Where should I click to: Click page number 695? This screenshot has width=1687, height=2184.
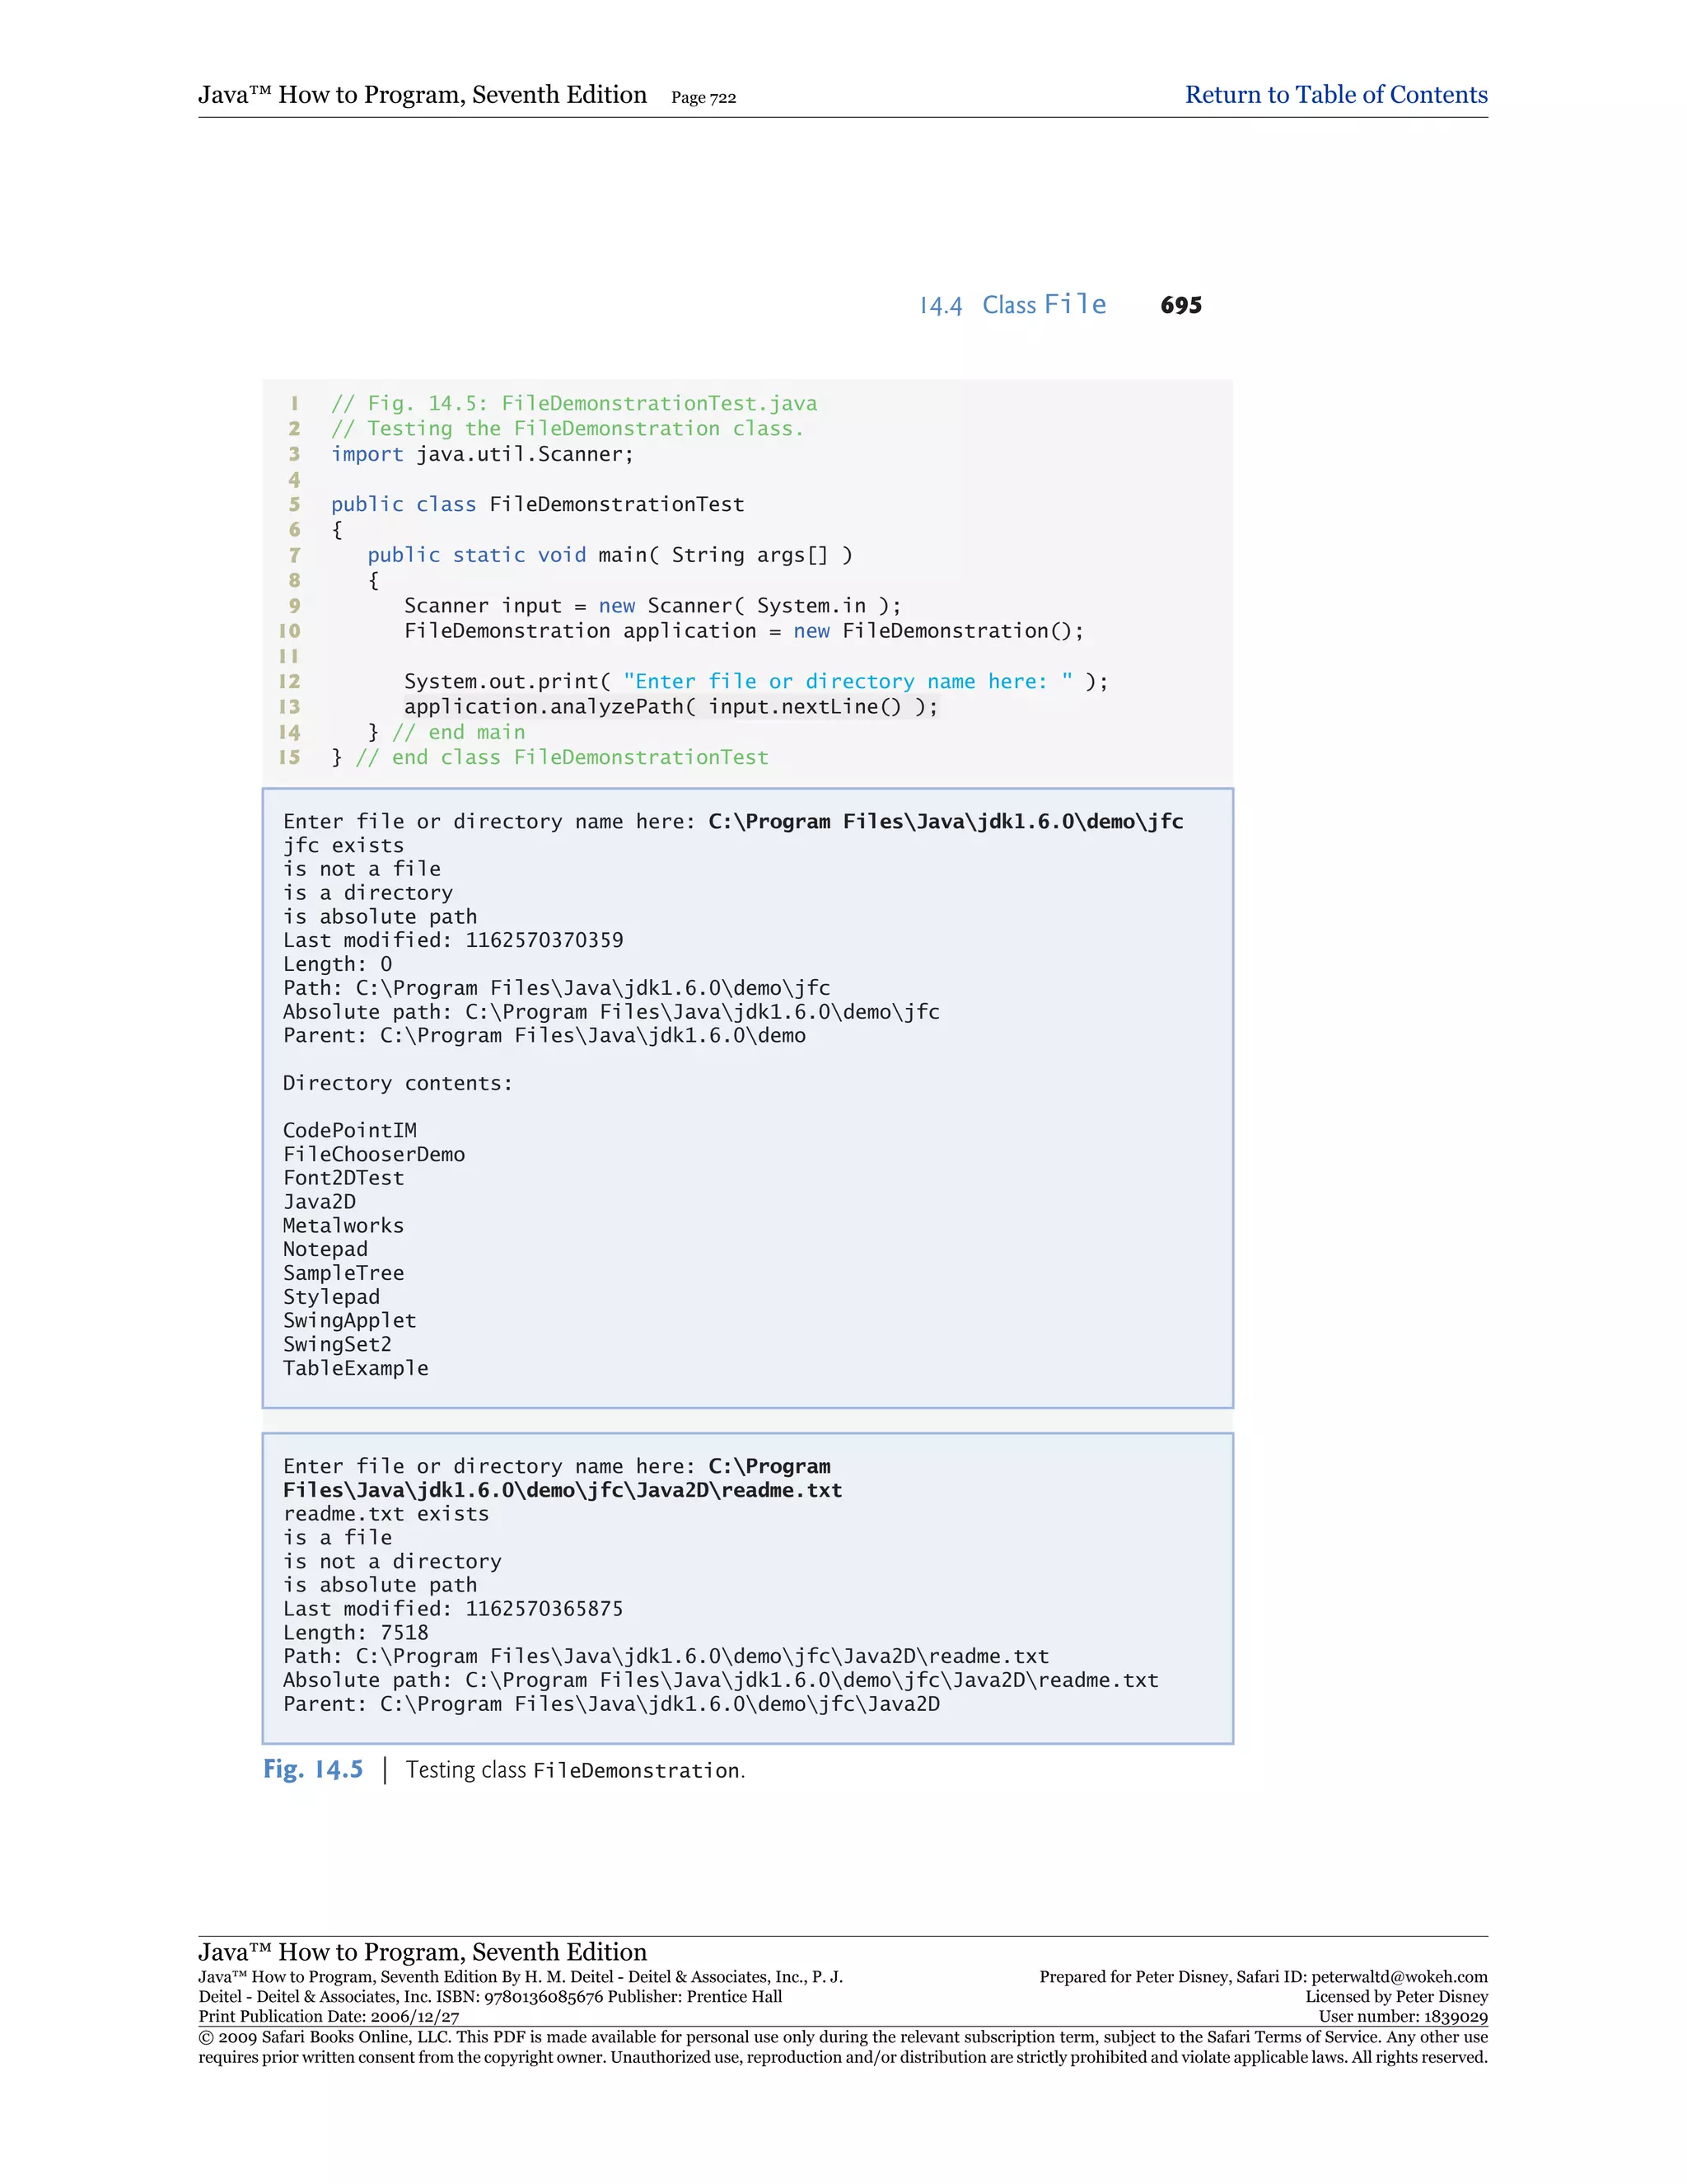(1180, 306)
